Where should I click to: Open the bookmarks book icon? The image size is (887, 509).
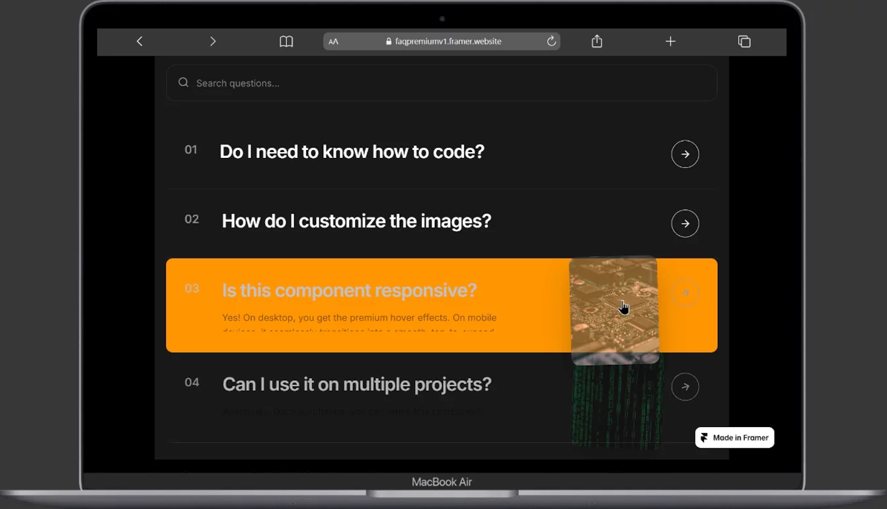pos(286,41)
